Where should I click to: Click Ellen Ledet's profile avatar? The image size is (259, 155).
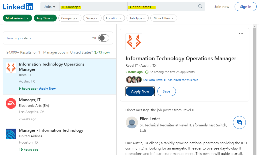click(x=132, y=122)
